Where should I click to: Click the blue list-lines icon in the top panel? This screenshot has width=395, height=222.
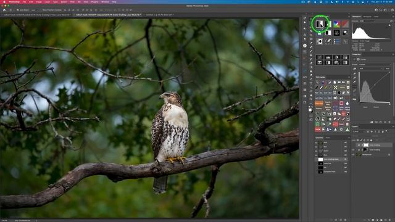click(x=337, y=41)
